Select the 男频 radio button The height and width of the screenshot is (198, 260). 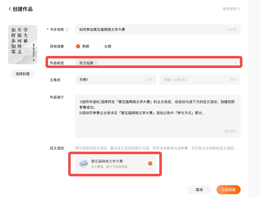pos(78,46)
